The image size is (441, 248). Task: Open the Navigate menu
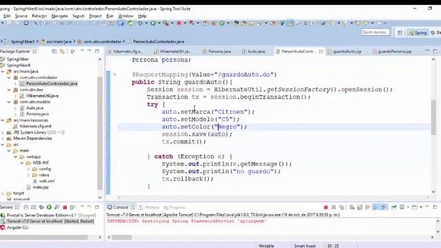[60, 16]
